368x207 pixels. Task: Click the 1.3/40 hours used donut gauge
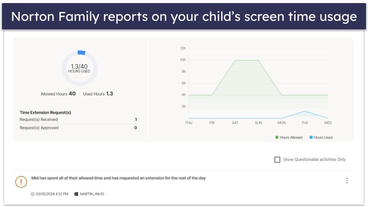79,68
